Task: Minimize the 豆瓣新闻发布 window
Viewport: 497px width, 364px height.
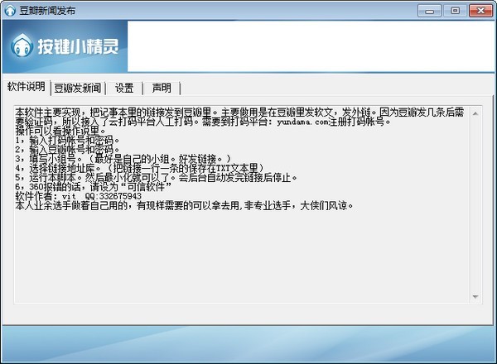Action: (x=429, y=11)
